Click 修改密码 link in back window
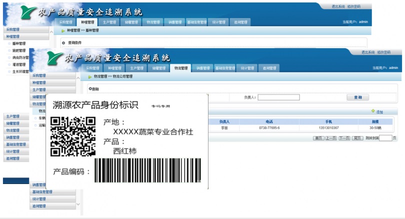Screen dimensions: 405x219 [x=354, y=6]
